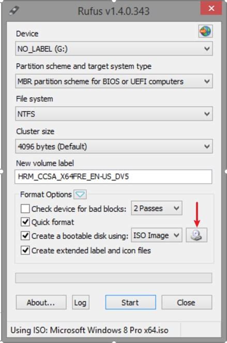Open the File system NTFS dropdown
227x343 pixels.
tap(114, 114)
